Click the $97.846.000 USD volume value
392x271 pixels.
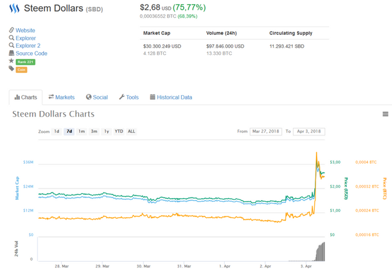click(225, 47)
